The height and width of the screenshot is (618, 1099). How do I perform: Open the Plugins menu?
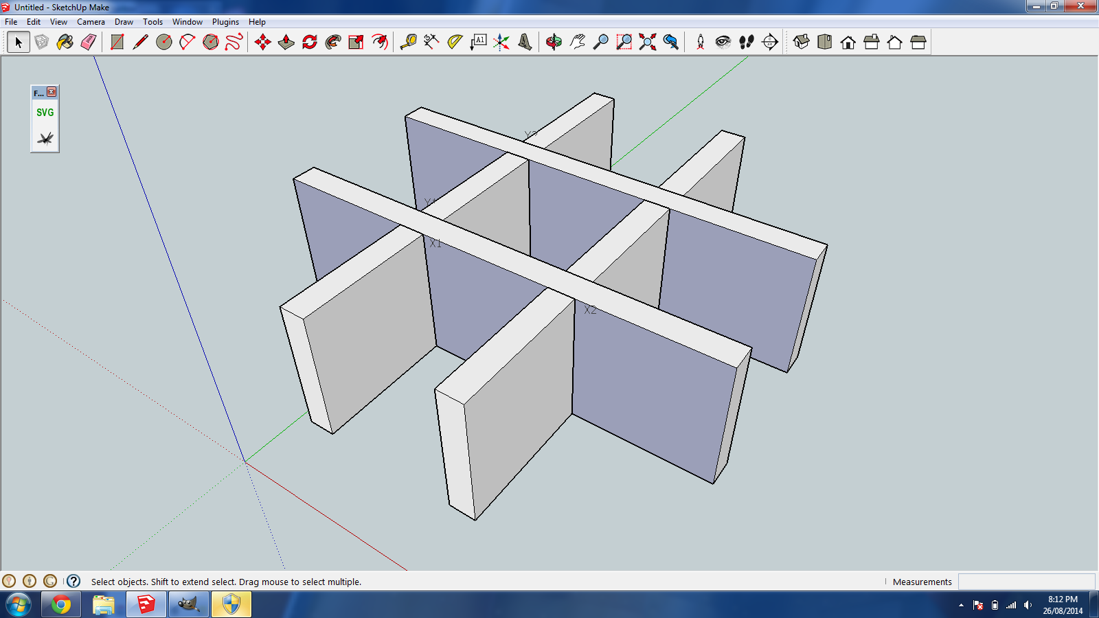225,21
